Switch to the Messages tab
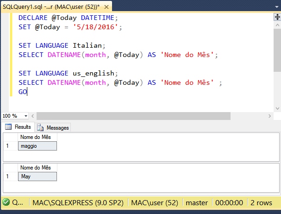The height and width of the screenshot is (214, 281). pos(53,127)
